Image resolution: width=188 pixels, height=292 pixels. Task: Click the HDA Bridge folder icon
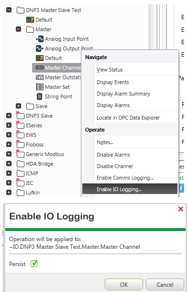click(x=21, y=164)
